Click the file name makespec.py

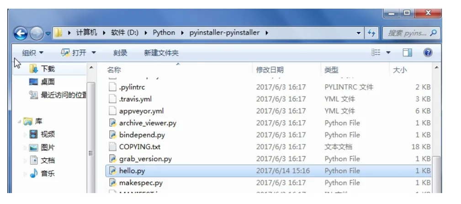tap(141, 183)
